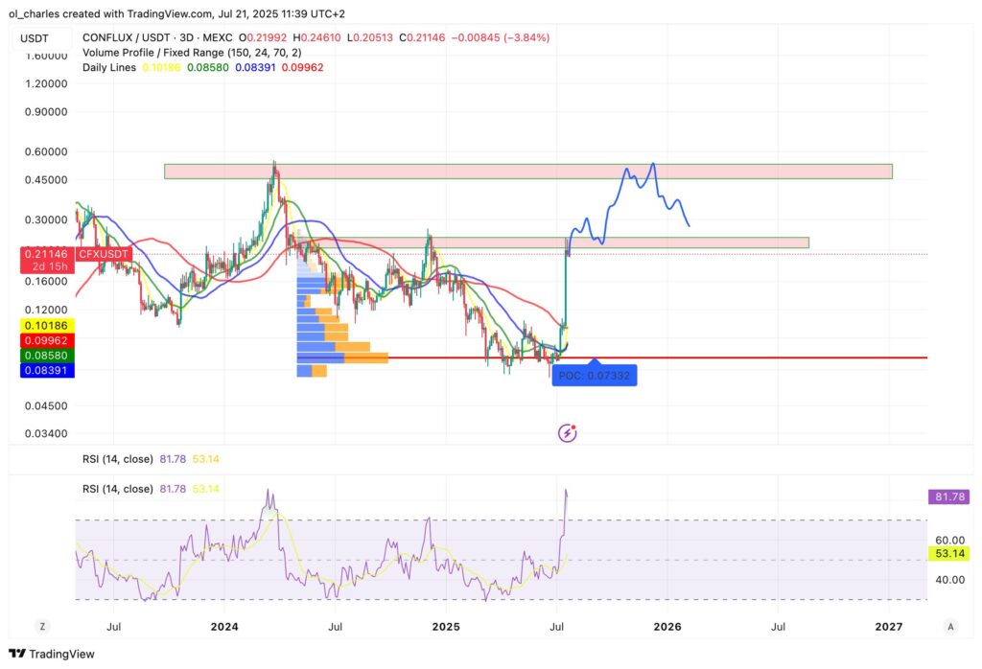The image size is (982, 669).
Task: Click the blue POC: 0.07332 label on the chart
Action: 596,376
